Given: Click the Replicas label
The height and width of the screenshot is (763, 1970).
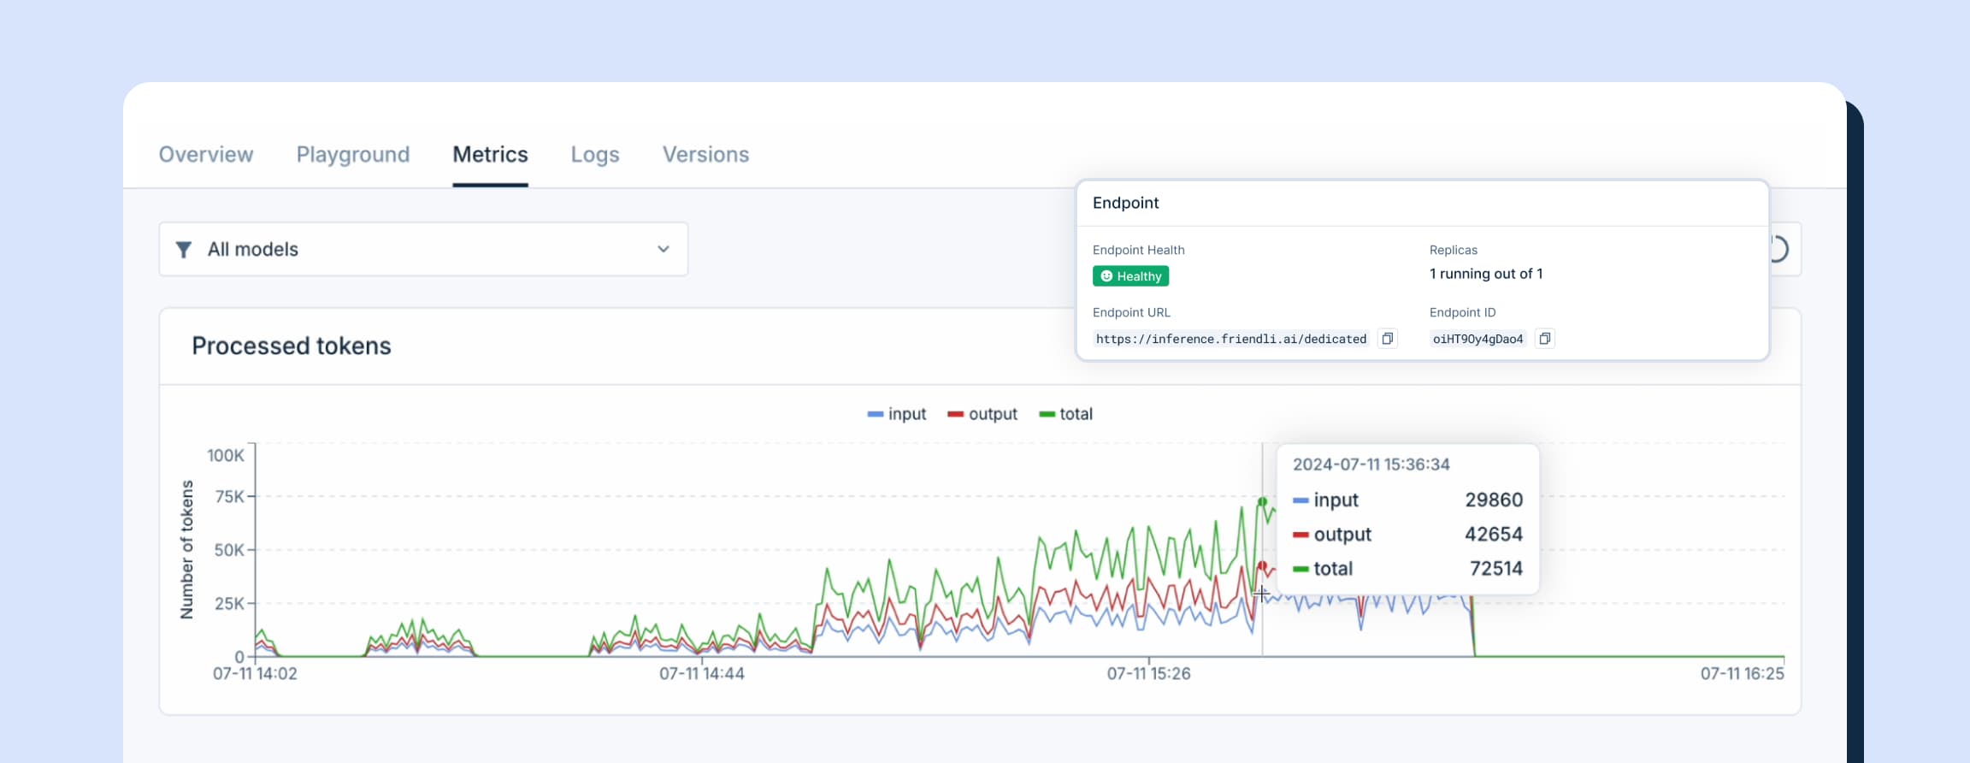Looking at the screenshot, I should [x=1454, y=250].
